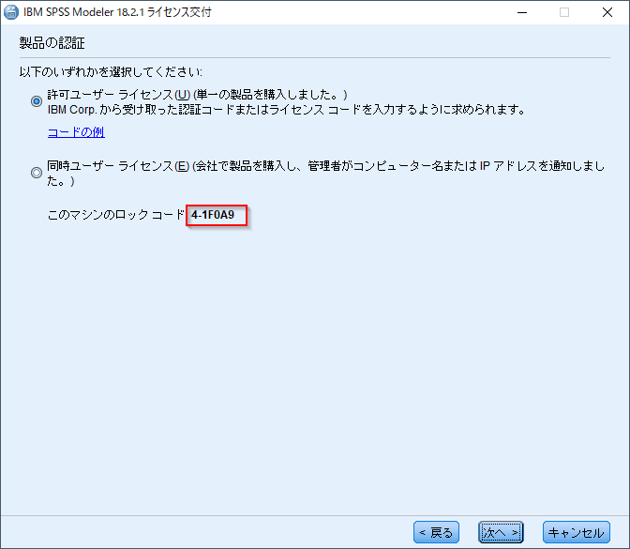
Task: Cancel with the キャンセル button
Action: coord(577,532)
